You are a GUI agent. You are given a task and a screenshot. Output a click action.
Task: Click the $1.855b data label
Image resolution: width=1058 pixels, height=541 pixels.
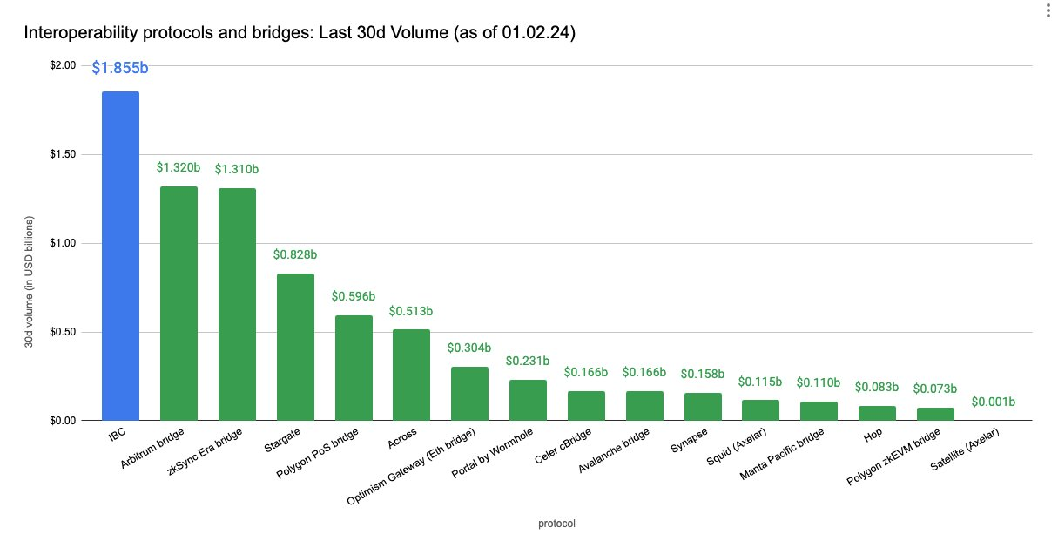click(x=120, y=68)
